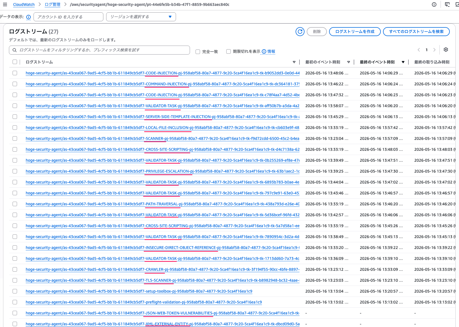Open the LOCAL-FILE-INCLUSION log stream
Image resolution: width=459 pixels, height=327 pixels.
[163, 128]
